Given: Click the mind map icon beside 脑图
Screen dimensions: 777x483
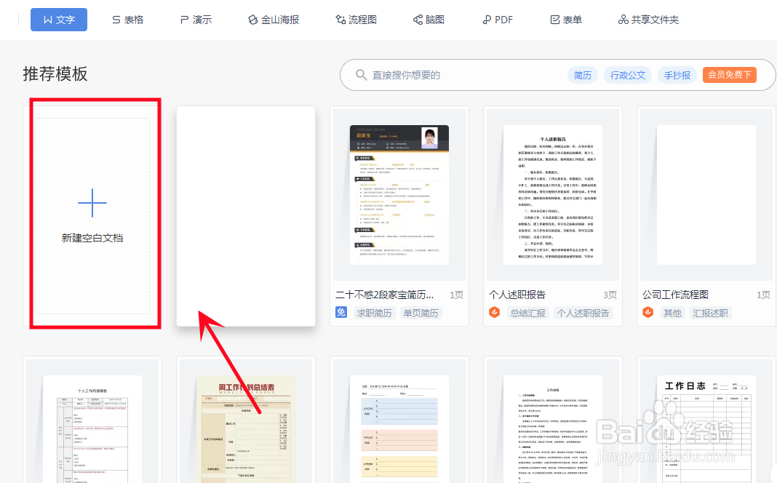Looking at the screenshot, I should [418, 20].
